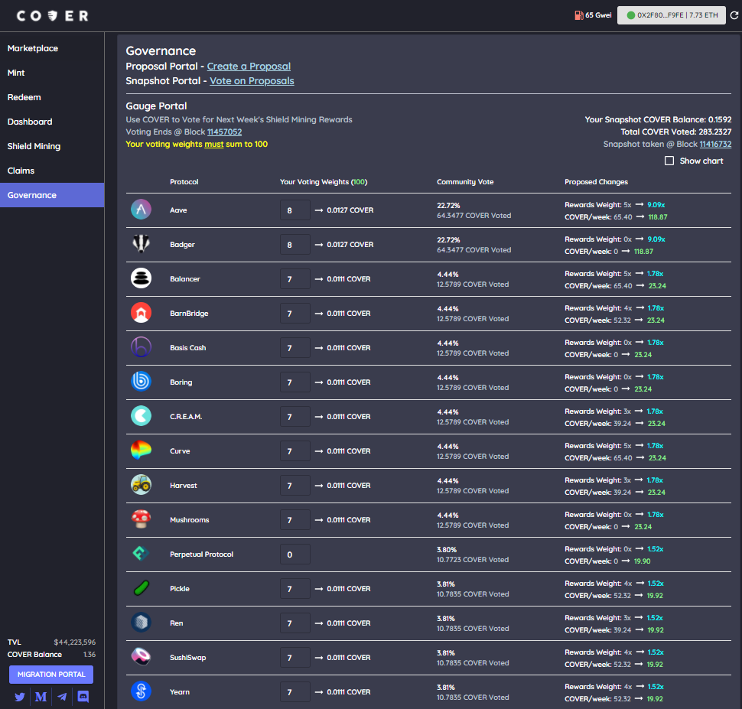Click the Balancer protocol icon
742x709 pixels.
pyautogui.click(x=141, y=278)
